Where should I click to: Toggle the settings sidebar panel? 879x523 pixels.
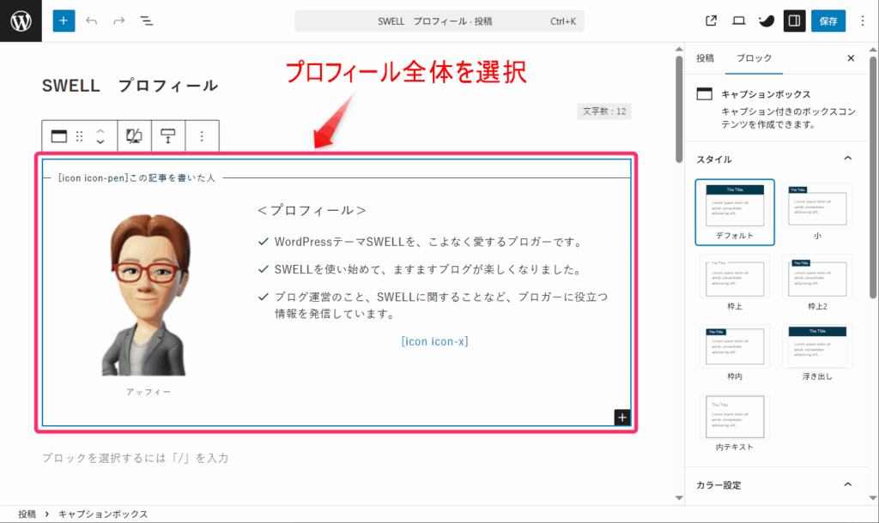coord(794,21)
